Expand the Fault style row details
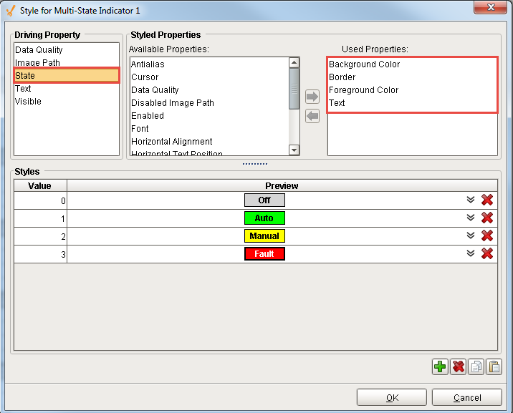513x413 pixels. point(471,253)
